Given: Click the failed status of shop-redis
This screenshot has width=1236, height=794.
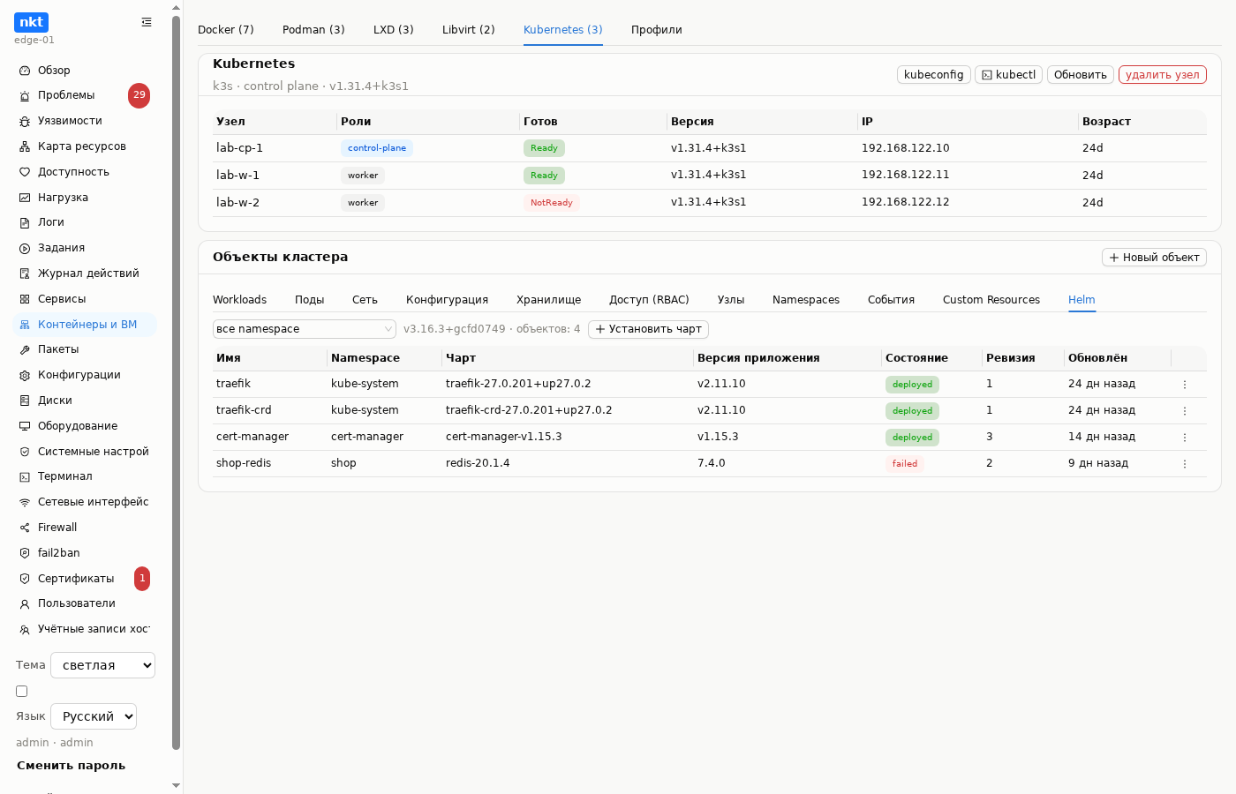Looking at the screenshot, I should [x=905, y=464].
